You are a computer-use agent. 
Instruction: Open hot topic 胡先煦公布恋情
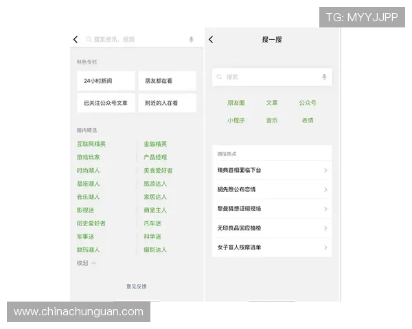272,189
